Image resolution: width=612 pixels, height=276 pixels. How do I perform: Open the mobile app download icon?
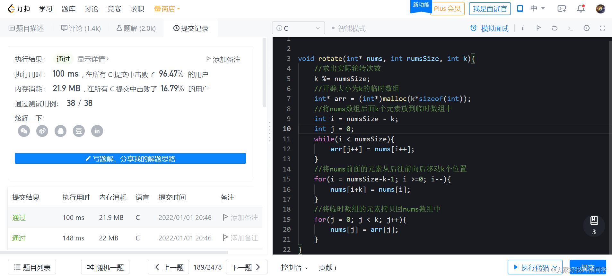520,9
